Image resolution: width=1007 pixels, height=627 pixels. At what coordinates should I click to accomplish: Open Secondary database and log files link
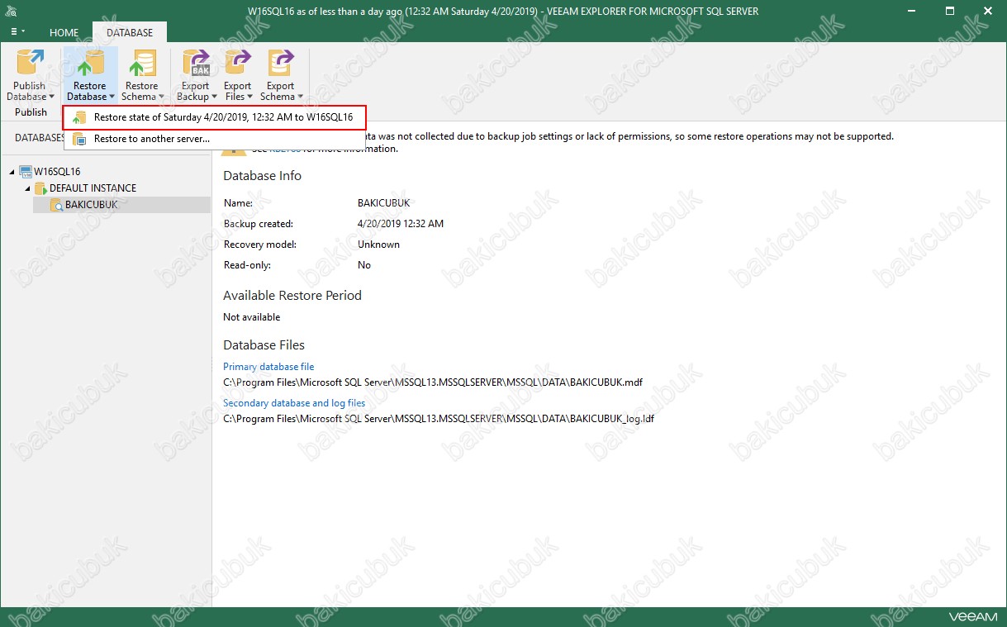pos(294,403)
